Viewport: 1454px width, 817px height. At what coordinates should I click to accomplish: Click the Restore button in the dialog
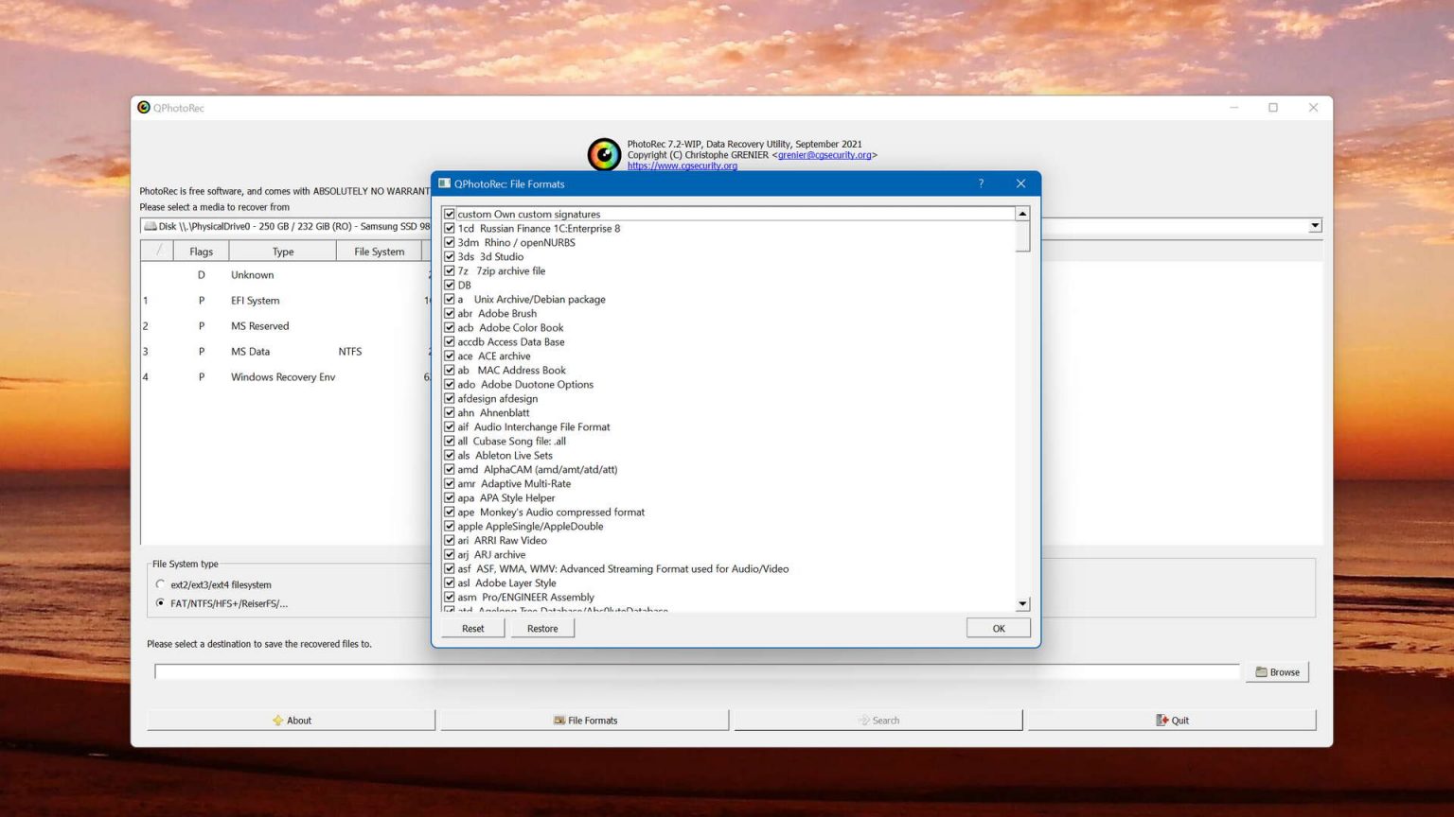[x=541, y=628]
